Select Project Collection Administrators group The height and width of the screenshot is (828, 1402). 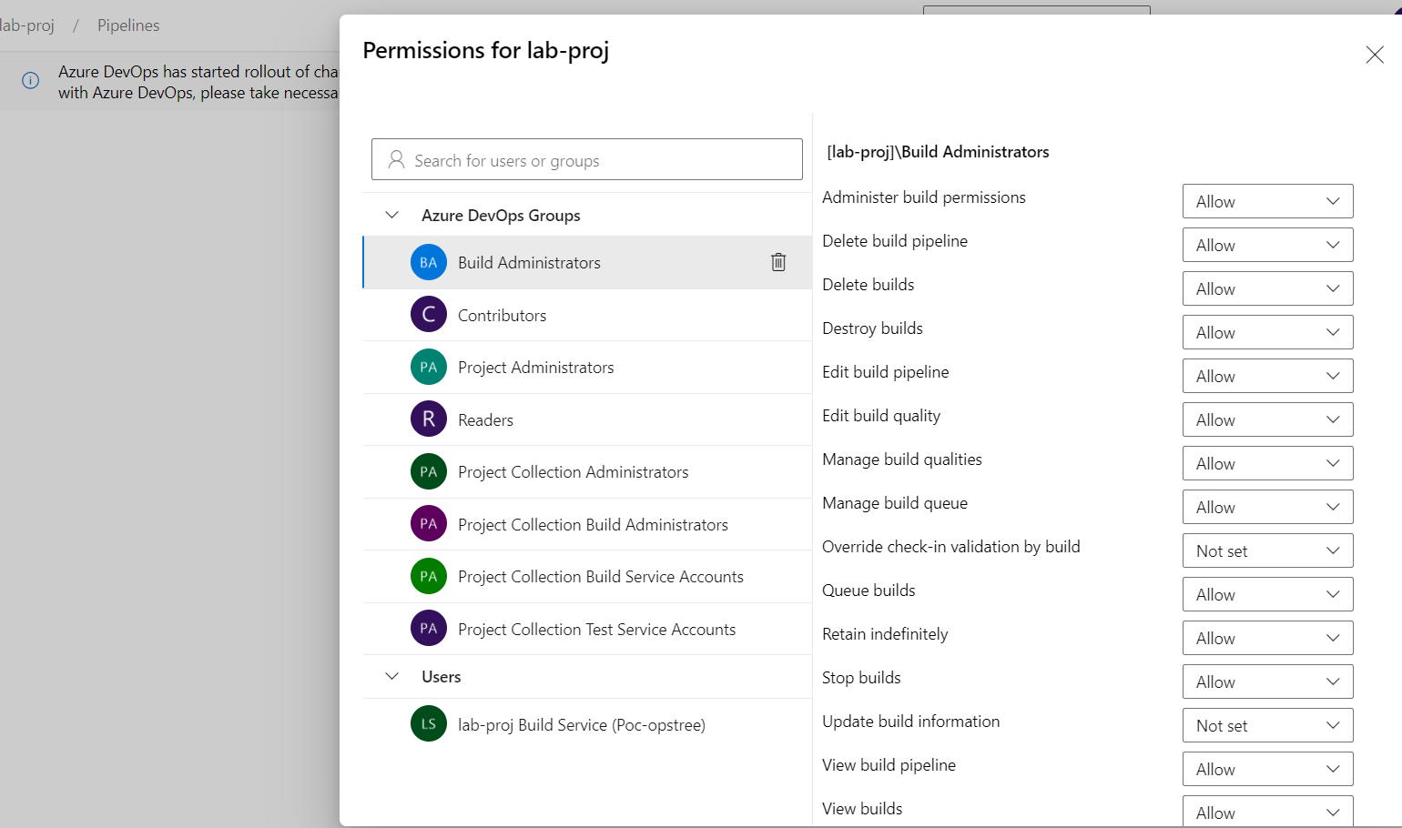click(x=587, y=472)
